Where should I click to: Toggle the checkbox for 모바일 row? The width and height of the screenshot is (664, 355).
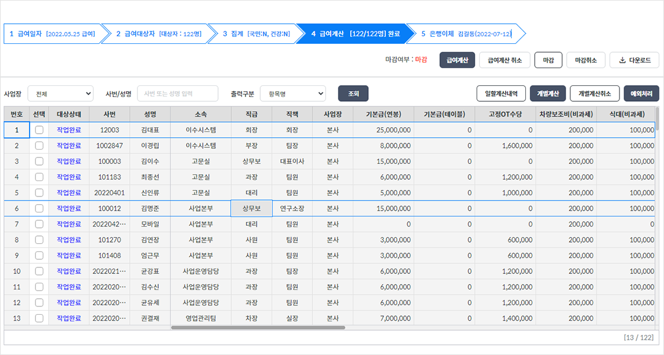tap(39, 224)
